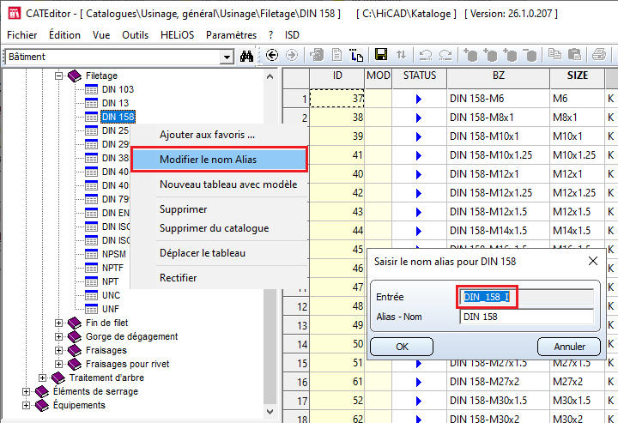The width and height of the screenshot is (618, 423).
Task: Click the binoculars search icon
Action: (247, 56)
